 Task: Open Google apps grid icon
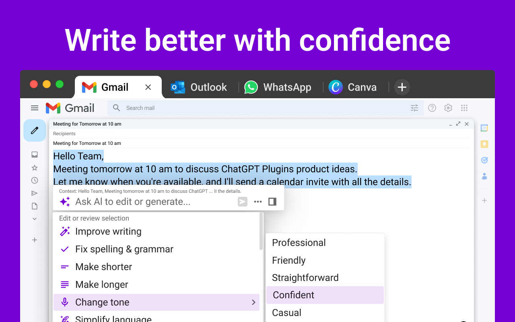point(464,108)
